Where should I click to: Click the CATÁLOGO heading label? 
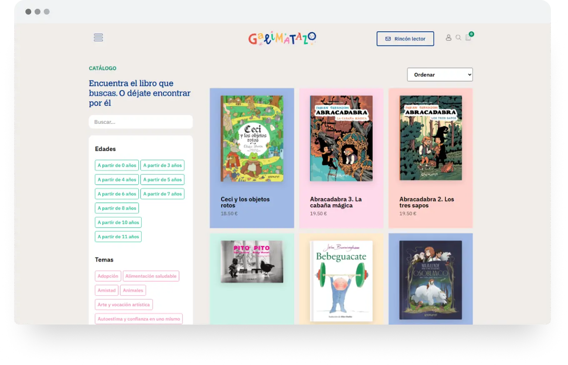coord(103,68)
